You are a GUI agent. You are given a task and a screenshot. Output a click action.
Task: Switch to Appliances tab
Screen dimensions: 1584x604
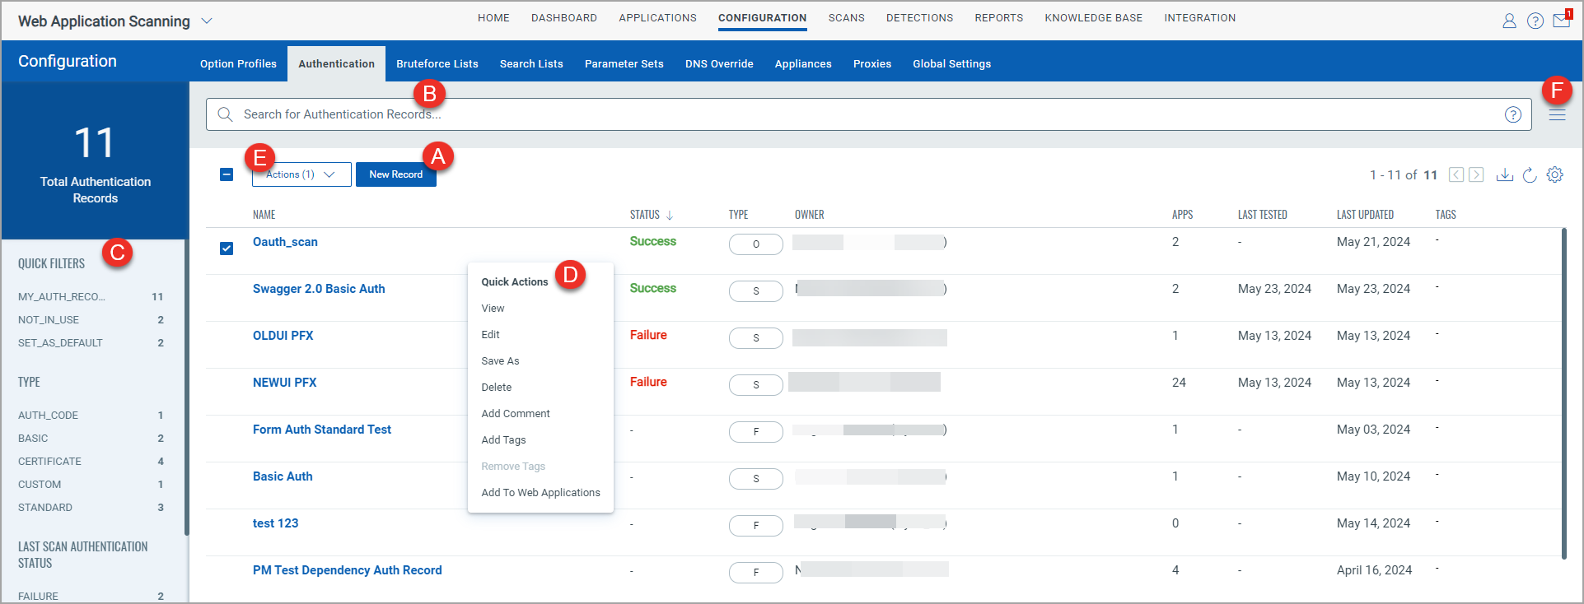click(x=803, y=64)
